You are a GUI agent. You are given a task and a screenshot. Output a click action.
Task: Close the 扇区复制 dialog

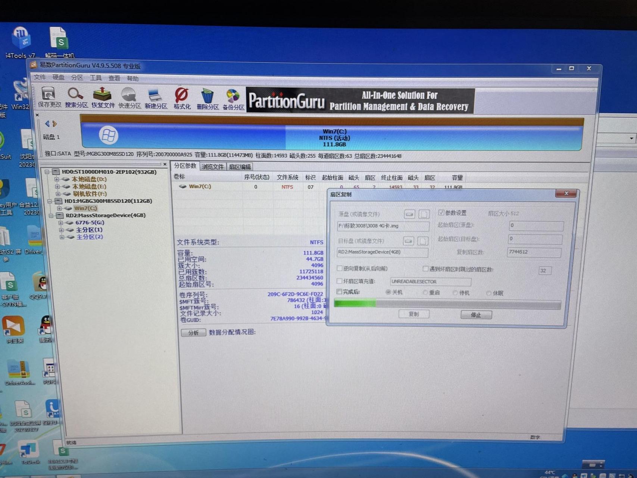566,193
